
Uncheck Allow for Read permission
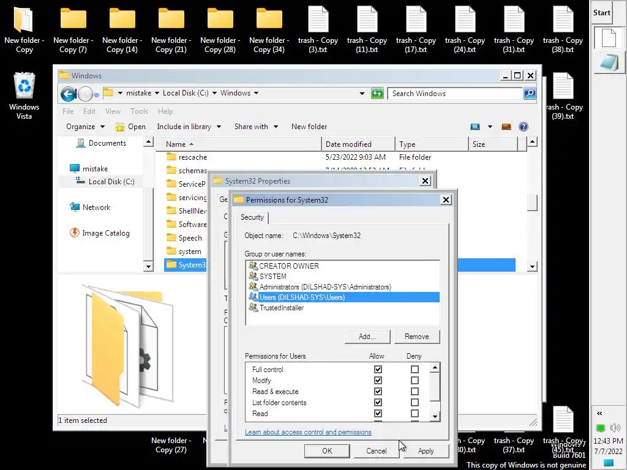click(378, 413)
